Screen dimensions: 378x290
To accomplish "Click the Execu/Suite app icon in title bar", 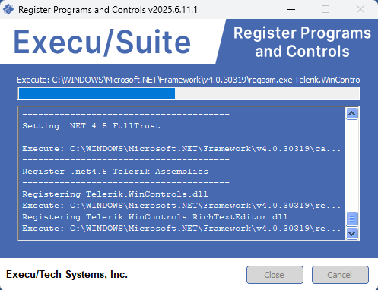I will click(8, 10).
